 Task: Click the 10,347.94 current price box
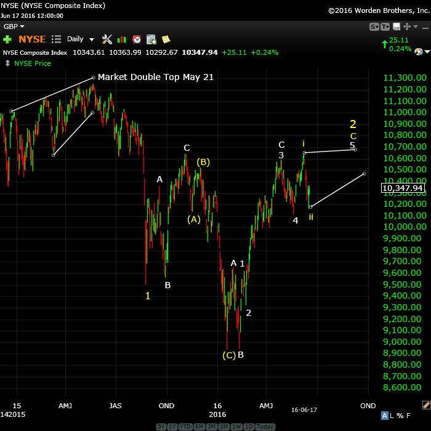coord(403,188)
